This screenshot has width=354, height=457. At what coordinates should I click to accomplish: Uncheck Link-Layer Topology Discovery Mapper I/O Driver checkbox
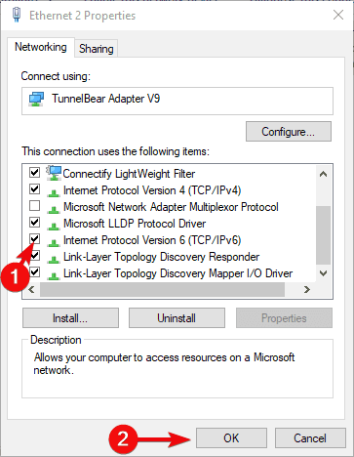click(34, 272)
